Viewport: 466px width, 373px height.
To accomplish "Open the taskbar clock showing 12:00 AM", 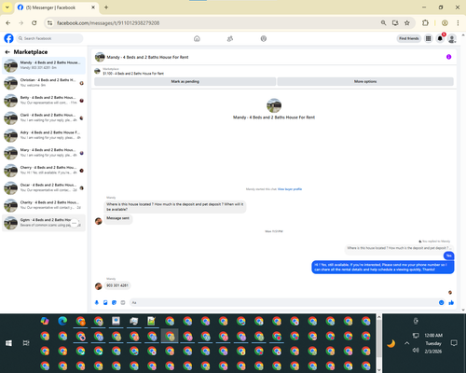I will point(433,343).
